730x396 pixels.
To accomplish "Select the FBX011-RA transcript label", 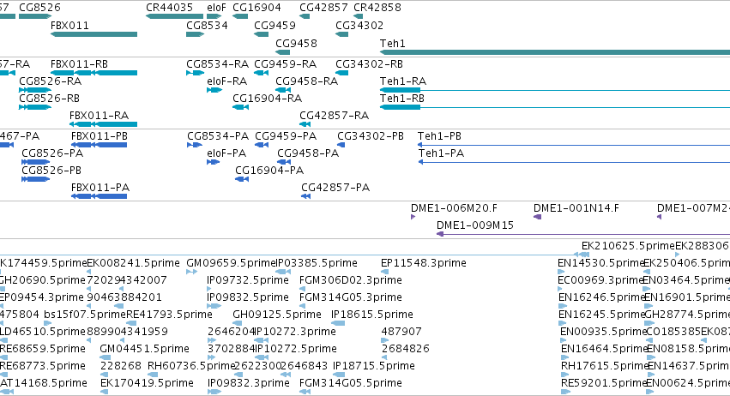I will 100,116.
